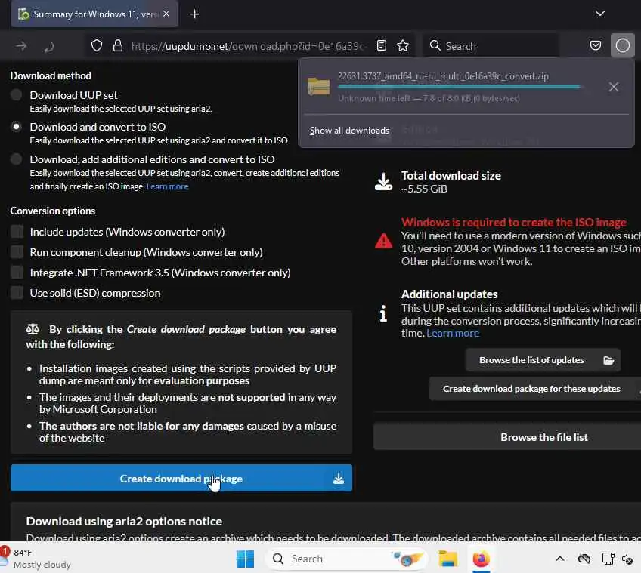
Task: Click the search highlights icon in taskbar search
Action: [407, 559]
